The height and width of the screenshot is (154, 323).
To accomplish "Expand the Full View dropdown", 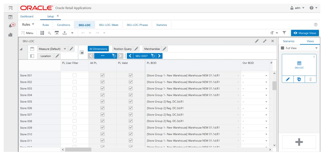I will click(x=316, y=48).
